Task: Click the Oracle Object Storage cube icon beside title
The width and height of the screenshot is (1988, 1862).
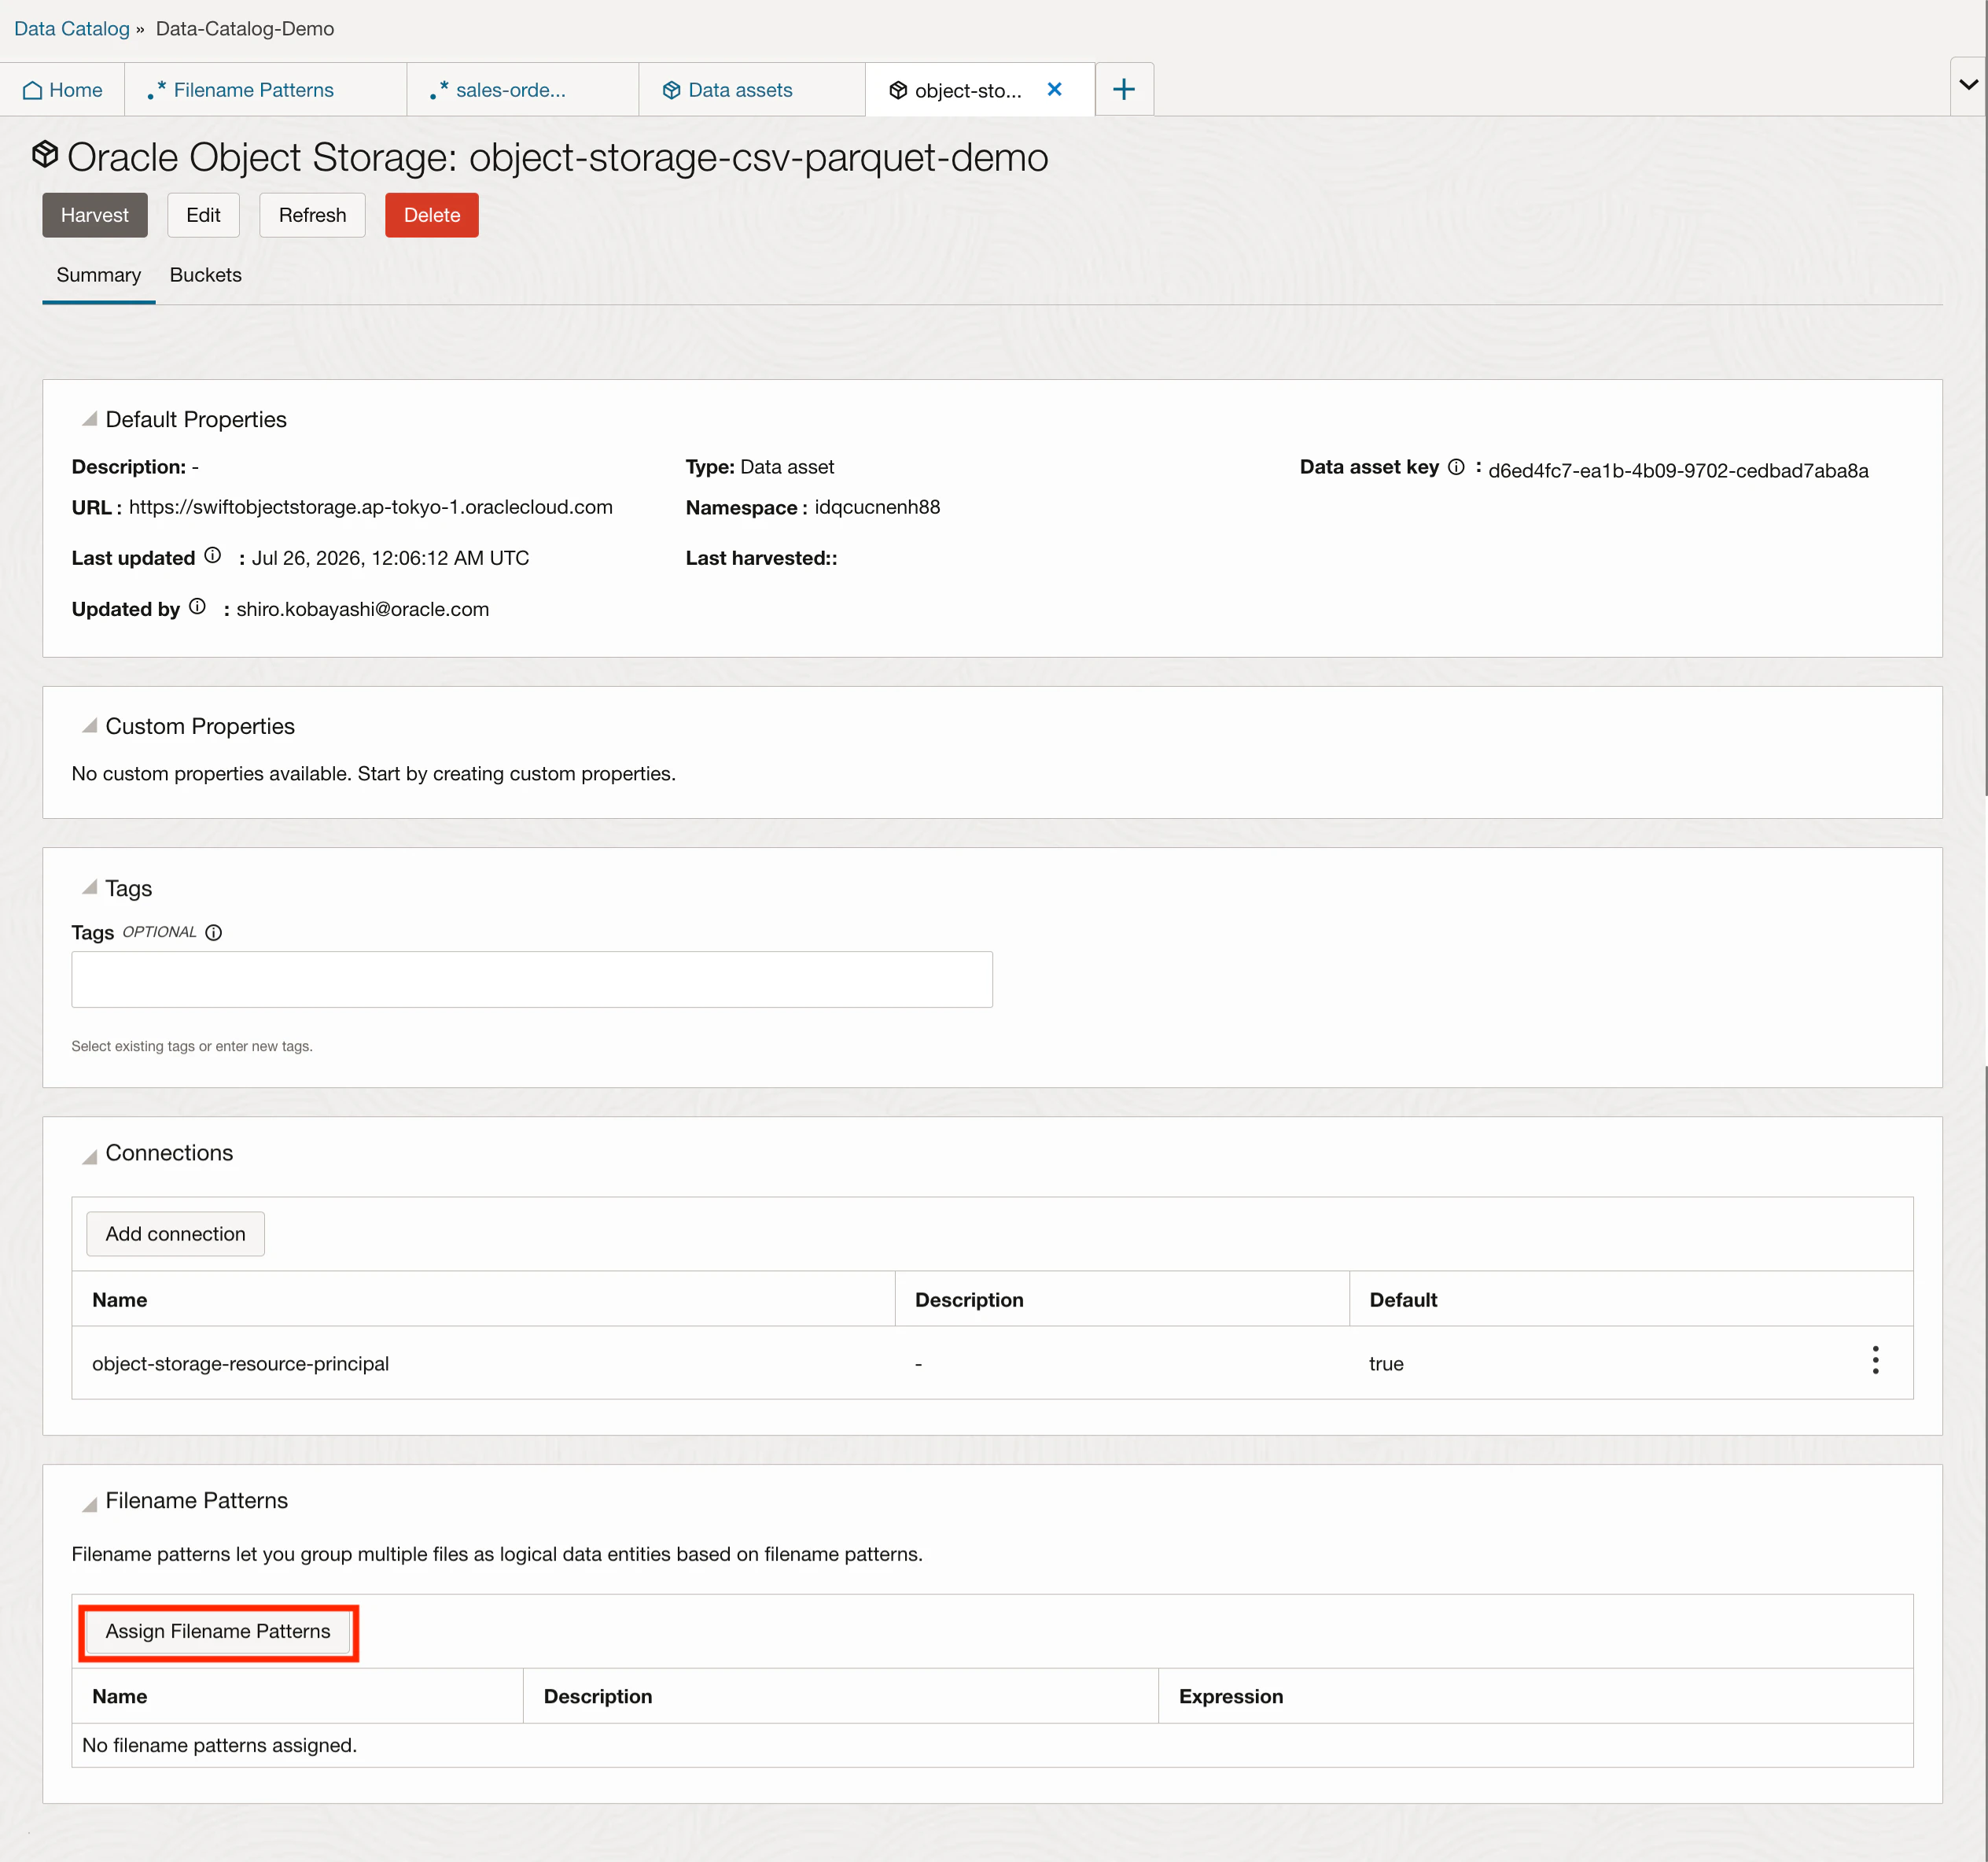Action: (45, 155)
